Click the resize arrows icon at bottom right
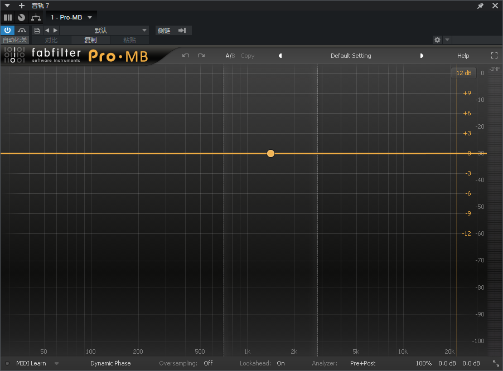The image size is (503, 371). tap(496, 363)
